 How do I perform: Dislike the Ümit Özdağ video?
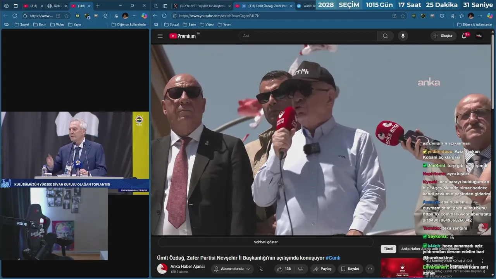[301, 269]
